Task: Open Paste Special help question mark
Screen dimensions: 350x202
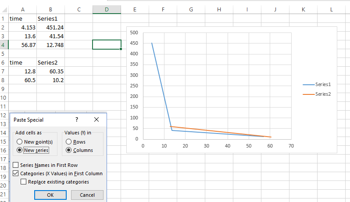Action: click(77, 119)
